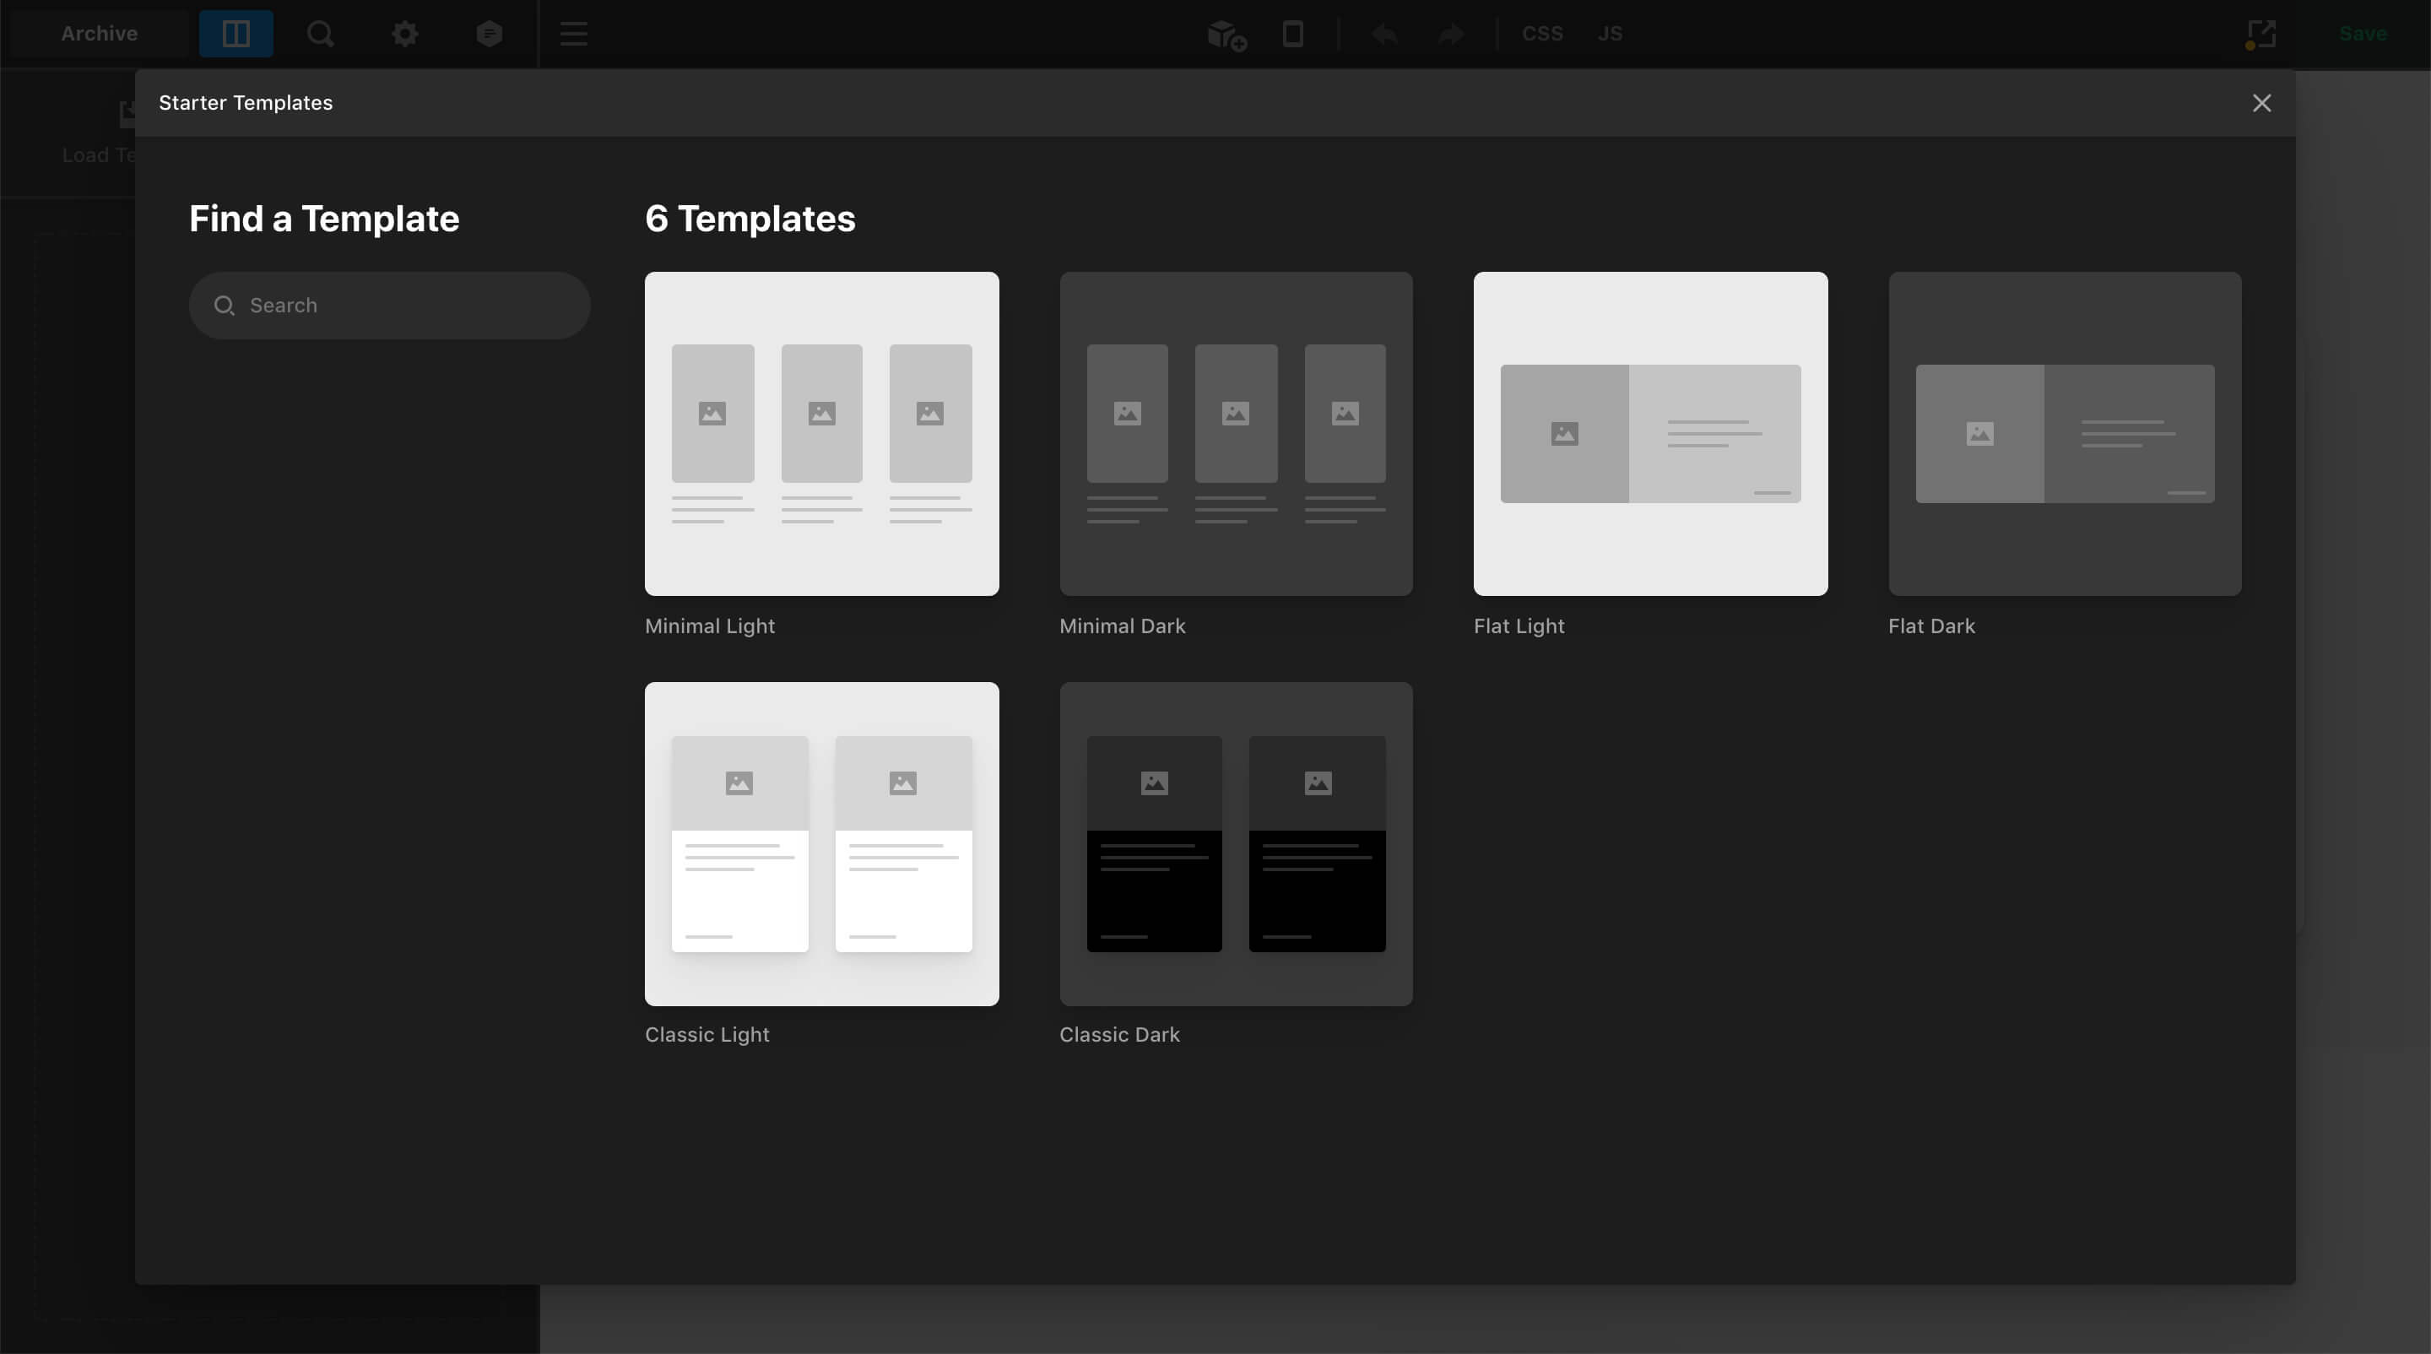Open the JS editor panel
The height and width of the screenshot is (1354, 2431).
pos(1610,33)
